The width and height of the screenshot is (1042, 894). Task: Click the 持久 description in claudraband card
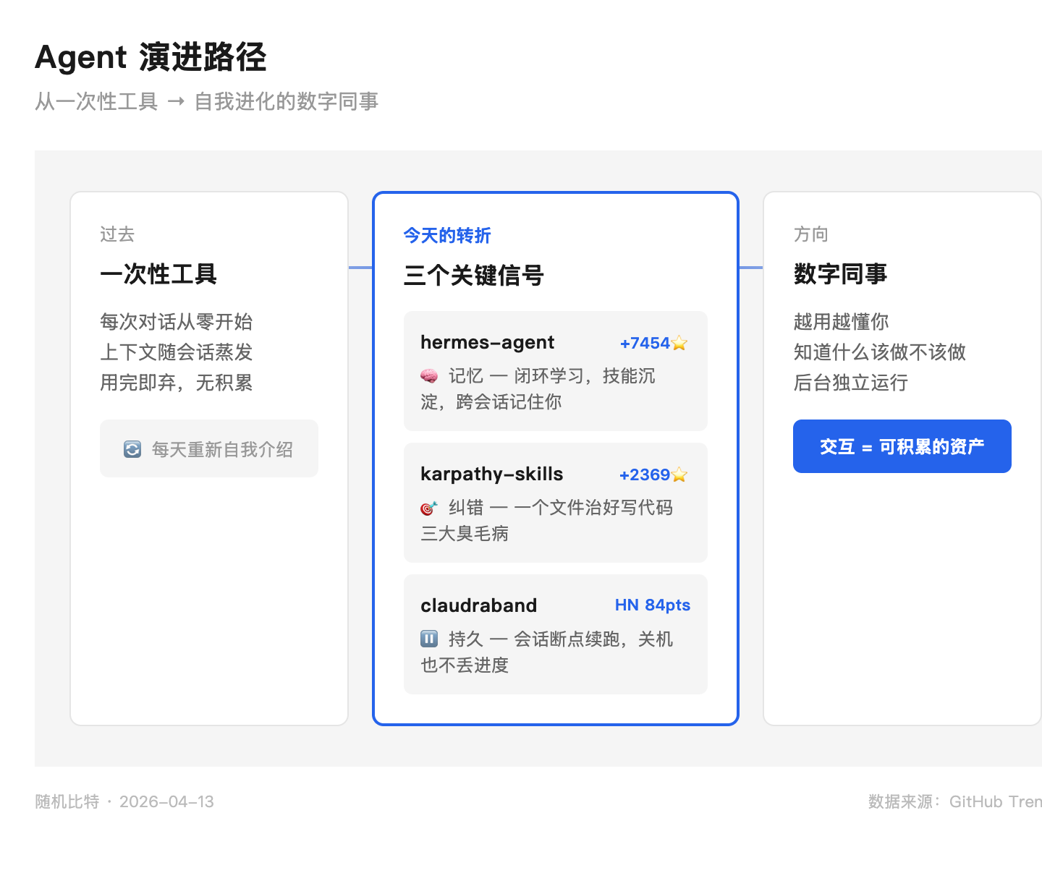click(547, 652)
